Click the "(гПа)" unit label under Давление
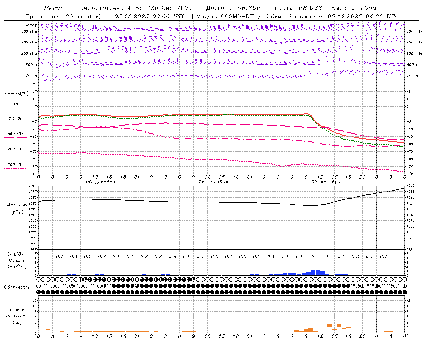The height and width of the screenshot is (339, 424). click(x=17, y=212)
